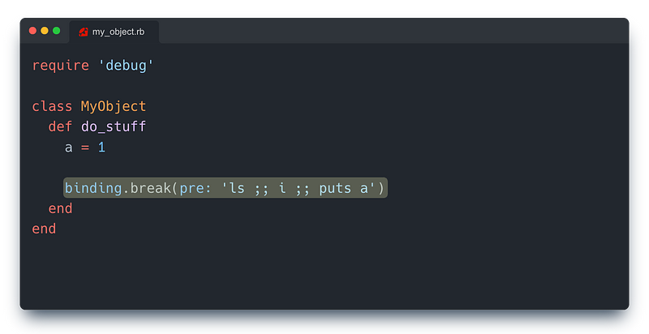Viewport: 649px width, 334px height.
Task: Select the my_object.rb tab
Action: tap(114, 32)
